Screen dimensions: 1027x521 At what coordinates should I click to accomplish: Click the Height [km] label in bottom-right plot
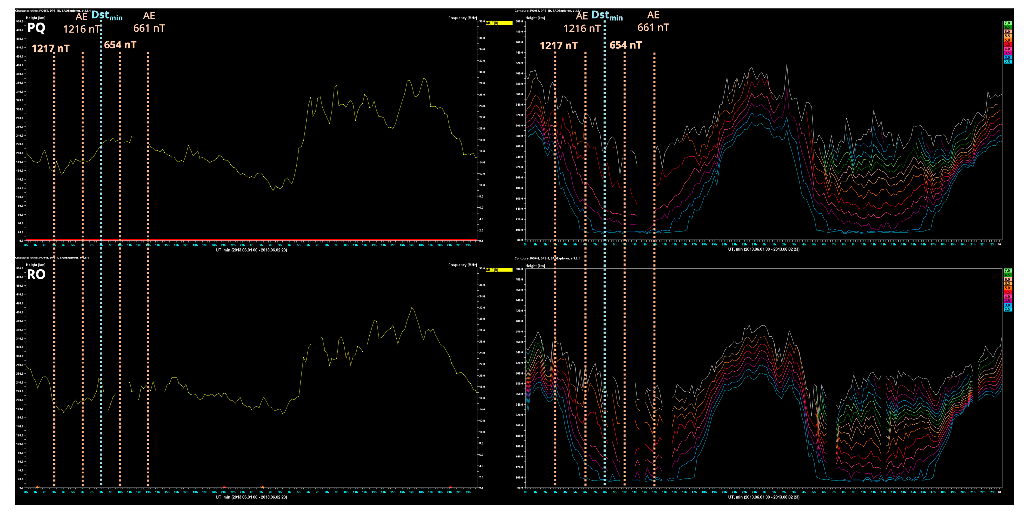click(x=535, y=266)
